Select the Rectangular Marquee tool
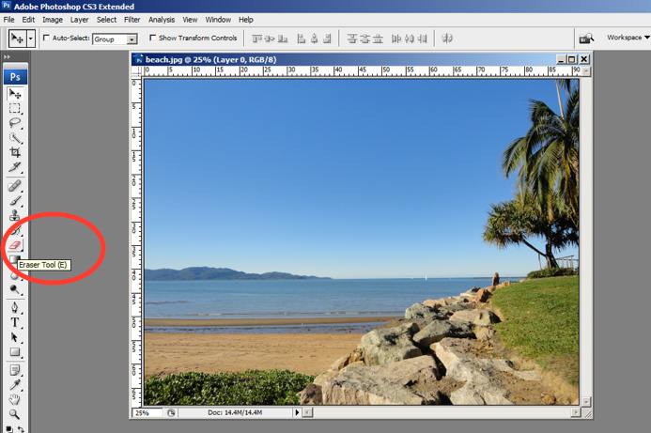Screen dimensions: 651x433 coord(15,109)
